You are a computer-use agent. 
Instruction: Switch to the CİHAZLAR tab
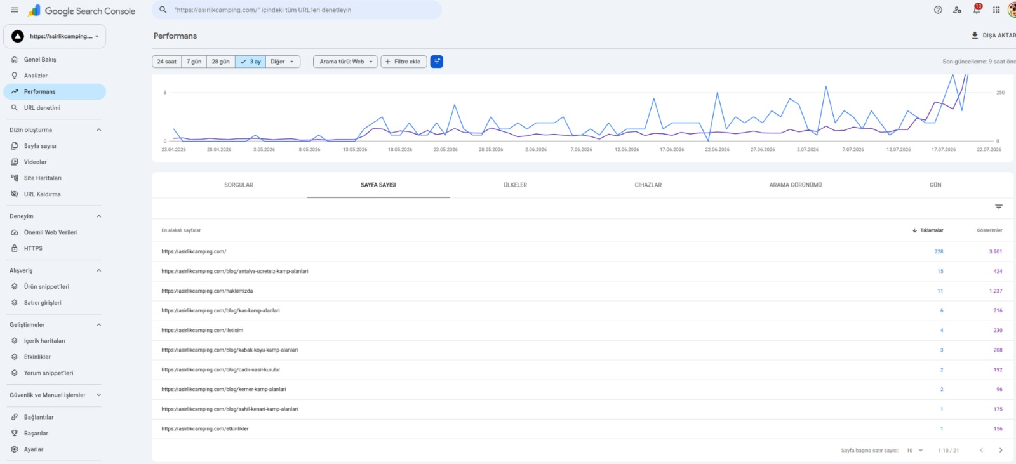pos(648,185)
